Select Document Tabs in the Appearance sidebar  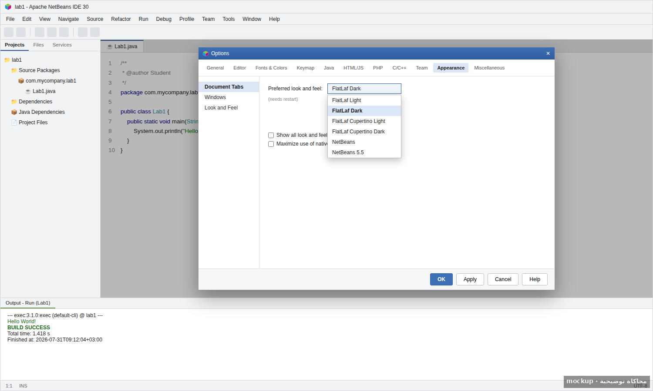pos(229,87)
